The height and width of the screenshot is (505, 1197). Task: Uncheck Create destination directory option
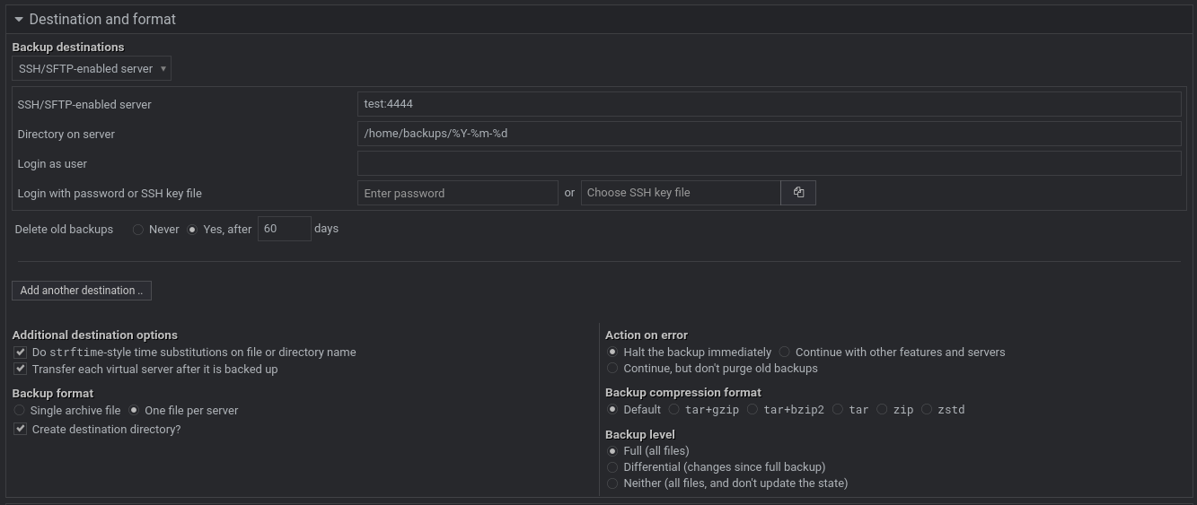(x=21, y=430)
